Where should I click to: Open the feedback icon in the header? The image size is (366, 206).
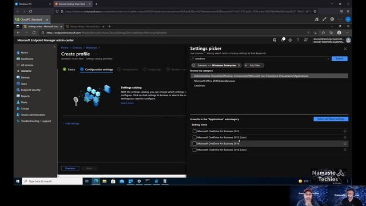pos(305,40)
